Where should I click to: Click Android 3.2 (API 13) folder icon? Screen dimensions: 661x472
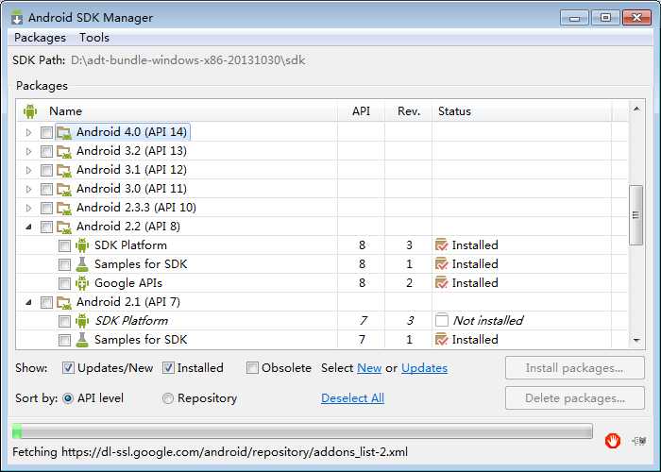point(64,152)
